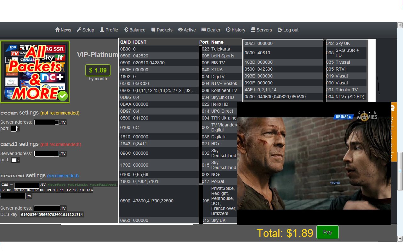Go to Profile page
Image resolution: width=403 pixels, height=251 pixels.
(109, 30)
